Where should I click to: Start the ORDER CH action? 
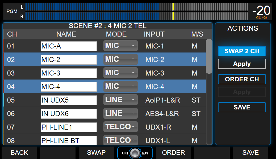242,79
